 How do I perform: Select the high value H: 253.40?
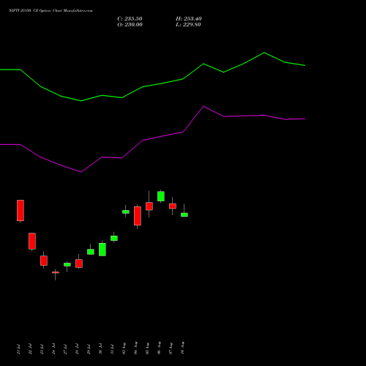[x=189, y=19]
